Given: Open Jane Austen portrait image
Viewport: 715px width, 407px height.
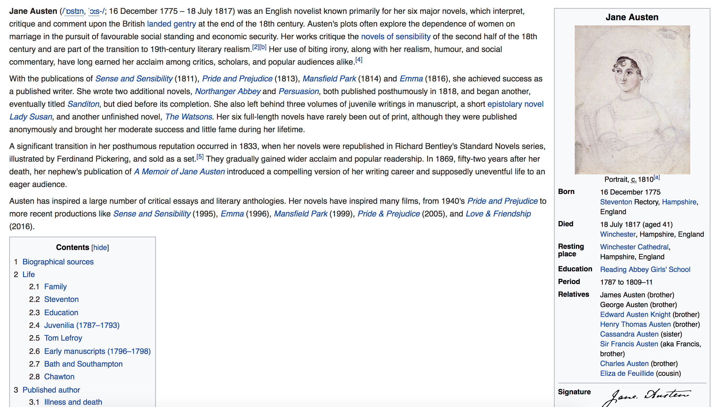Looking at the screenshot, I should pos(632,100).
